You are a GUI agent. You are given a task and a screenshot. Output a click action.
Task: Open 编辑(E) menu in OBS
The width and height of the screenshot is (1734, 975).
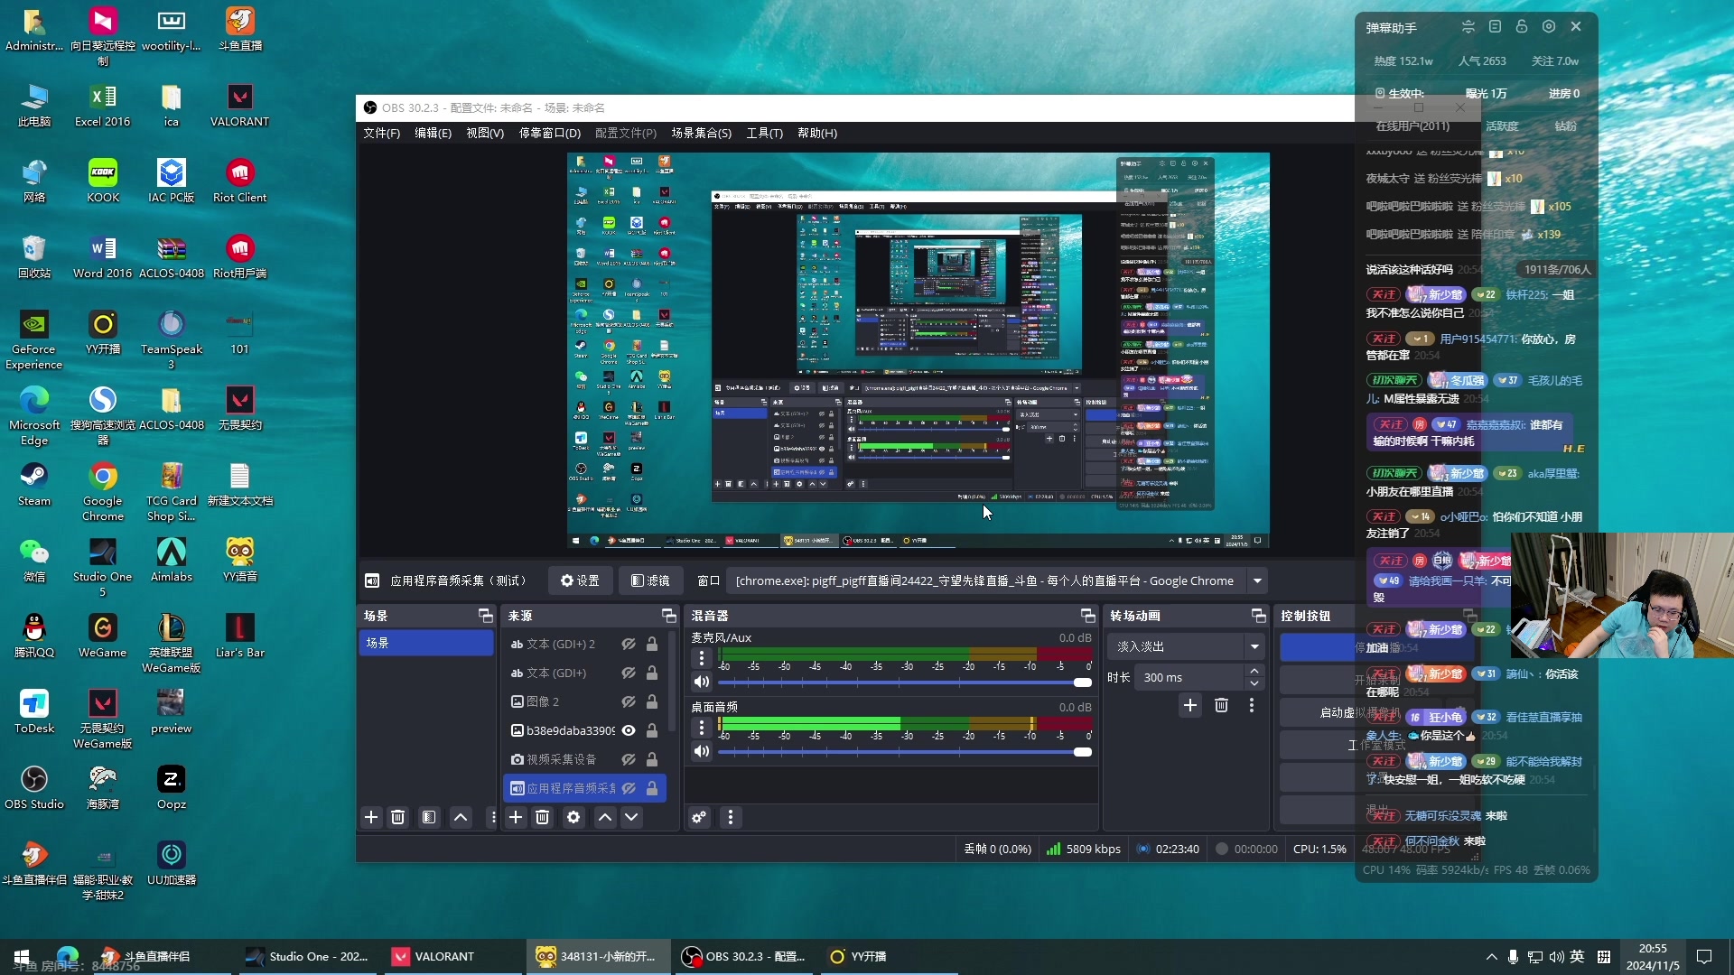[433, 134]
